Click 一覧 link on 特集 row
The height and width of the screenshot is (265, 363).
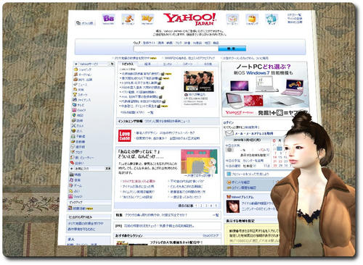pos(216,215)
